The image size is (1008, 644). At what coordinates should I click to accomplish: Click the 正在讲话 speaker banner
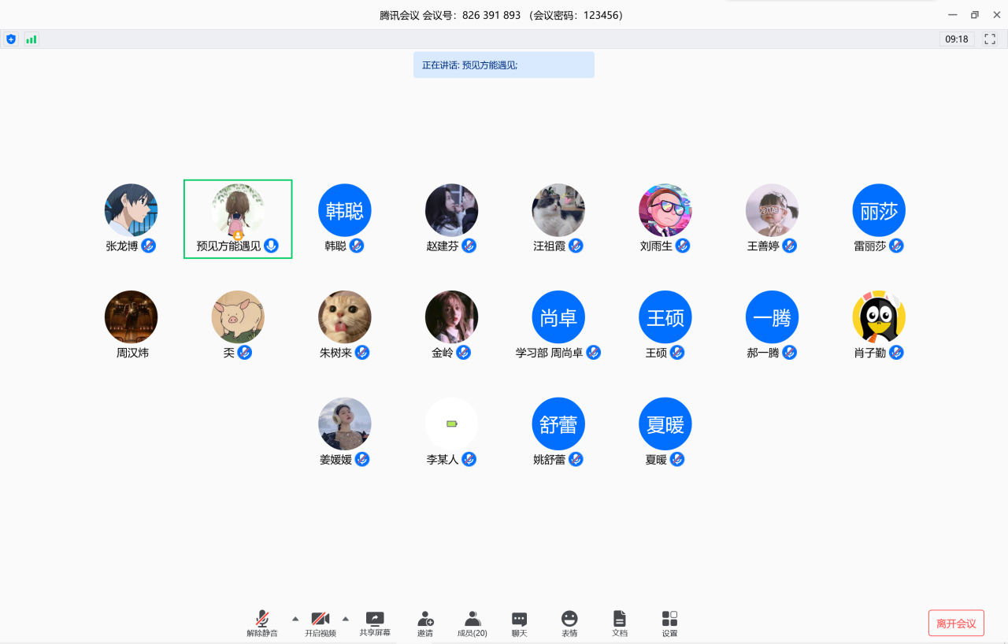(503, 65)
